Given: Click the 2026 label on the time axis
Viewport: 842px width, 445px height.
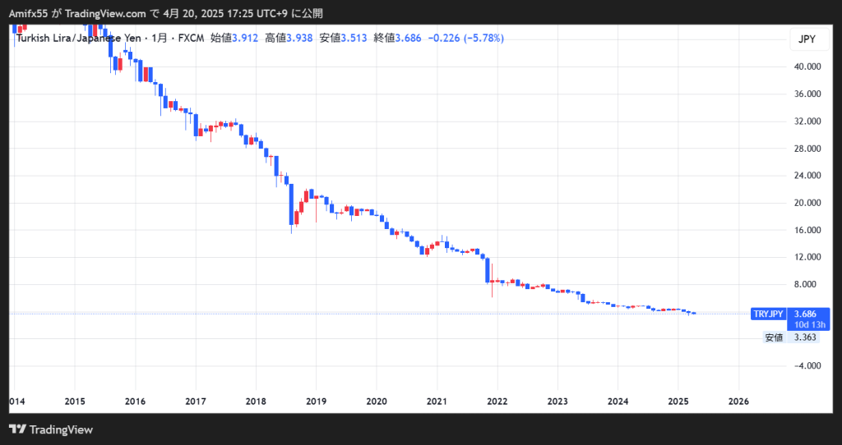Looking at the screenshot, I should (738, 401).
